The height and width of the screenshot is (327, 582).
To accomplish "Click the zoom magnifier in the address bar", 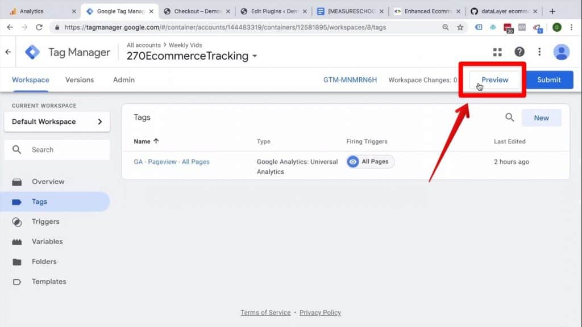I will (446, 27).
